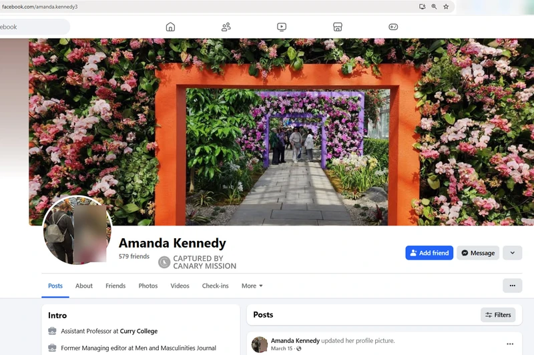Click the Add friend button
534x355 pixels.
tap(429, 253)
